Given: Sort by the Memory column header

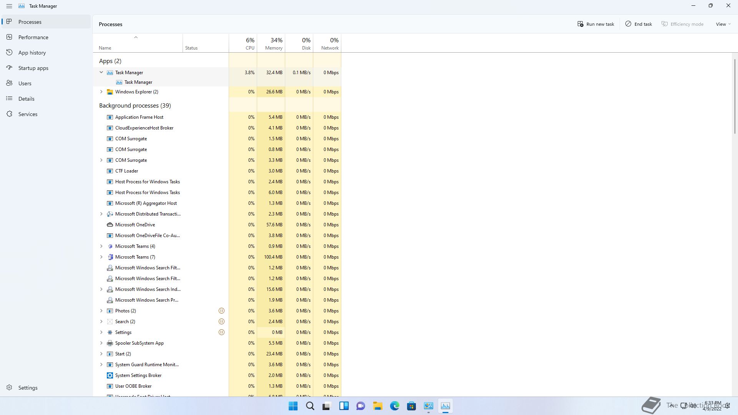Looking at the screenshot, I should click(271, 43).
